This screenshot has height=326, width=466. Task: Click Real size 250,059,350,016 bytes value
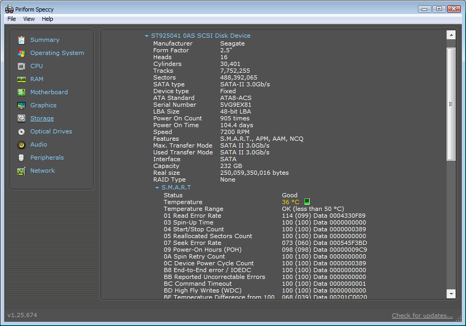[x=254, y=173]
